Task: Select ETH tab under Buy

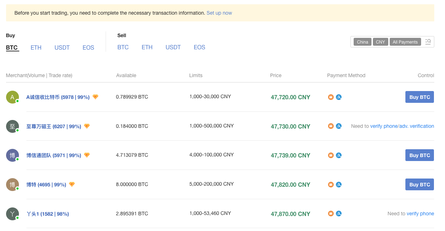Action: click(x=36, y=47)
